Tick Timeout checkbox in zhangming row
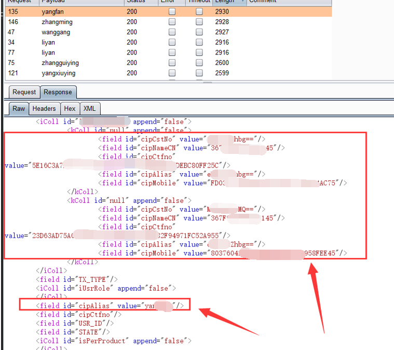 coord(199,22)
